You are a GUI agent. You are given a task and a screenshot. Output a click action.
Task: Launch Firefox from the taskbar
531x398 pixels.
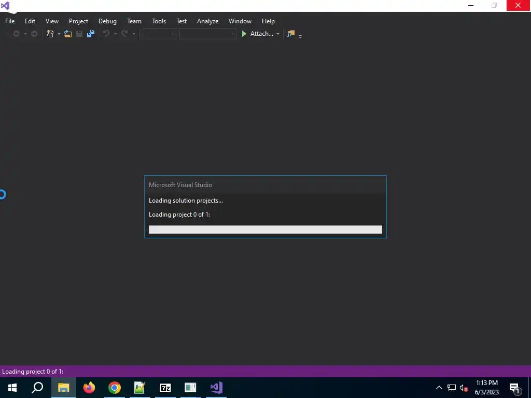(x=89, y=388)
